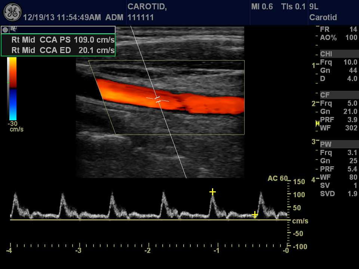Click the Rt Mid CCA PS measurement row

63,40
